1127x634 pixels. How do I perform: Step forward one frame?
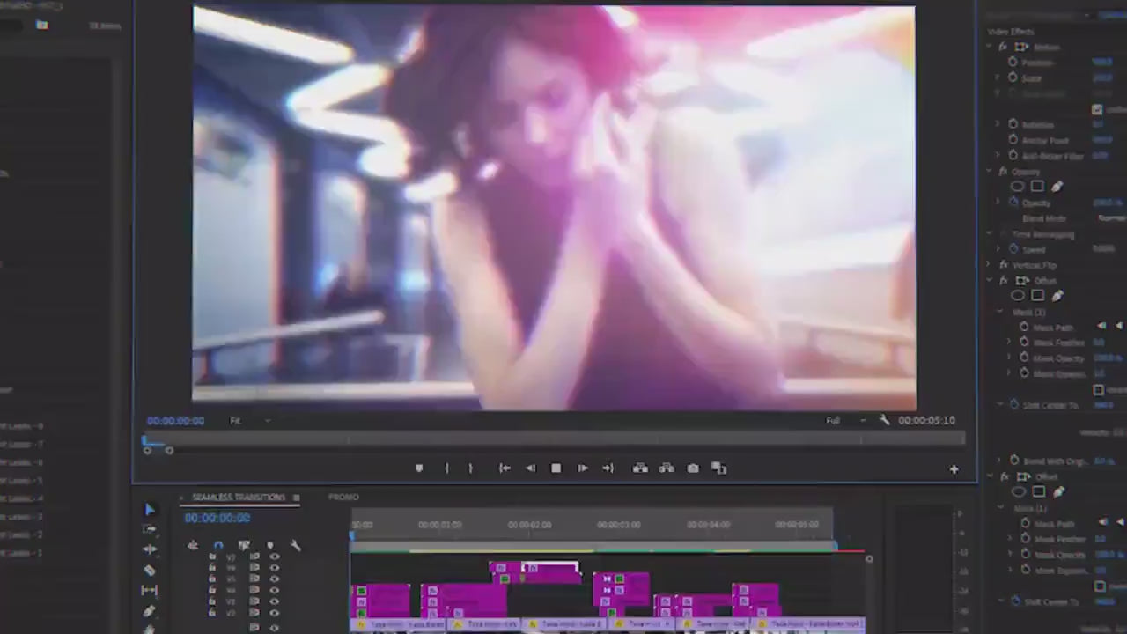click(x=582, y=468)
